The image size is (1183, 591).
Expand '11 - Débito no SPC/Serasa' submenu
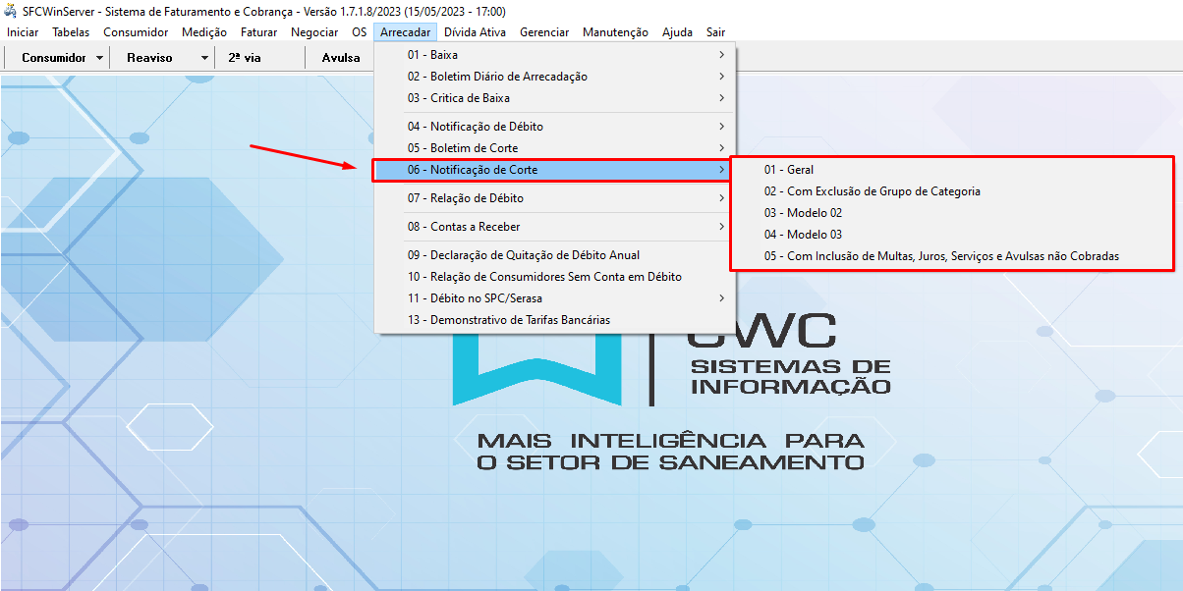pos(475,298)
